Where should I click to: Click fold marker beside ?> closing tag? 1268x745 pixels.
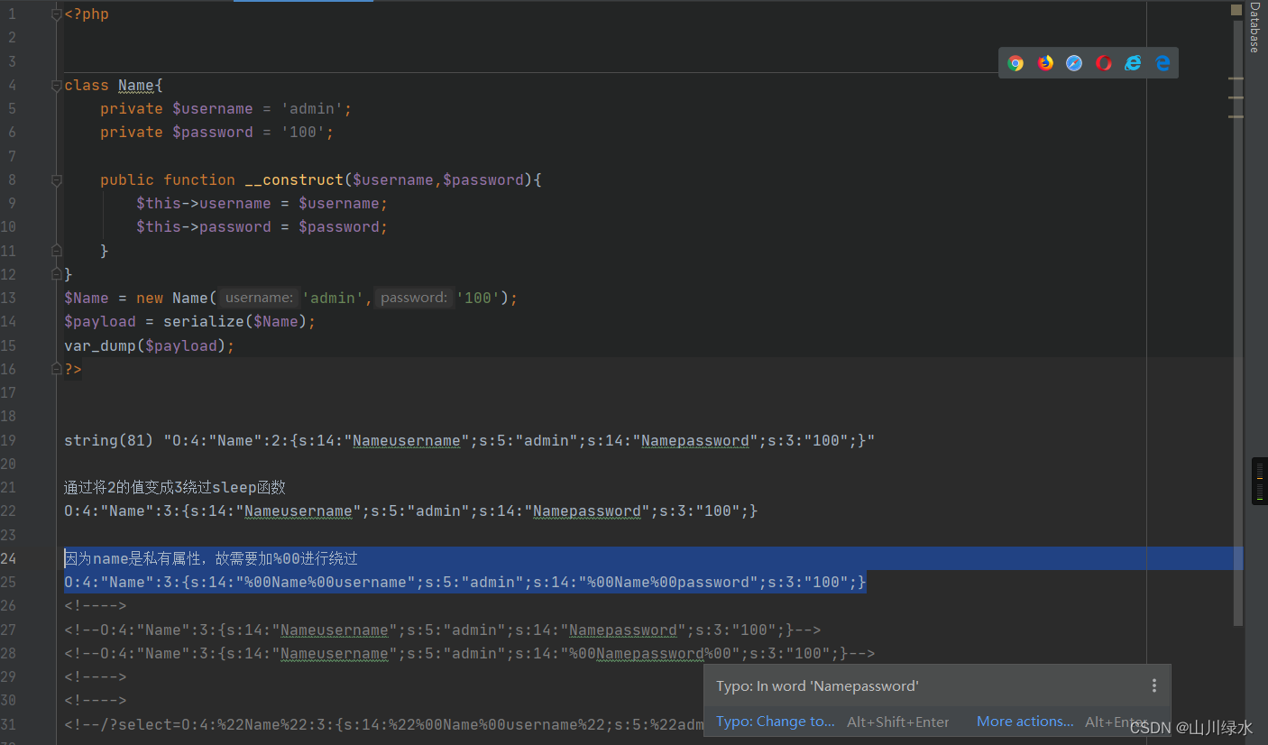(57, 369)
